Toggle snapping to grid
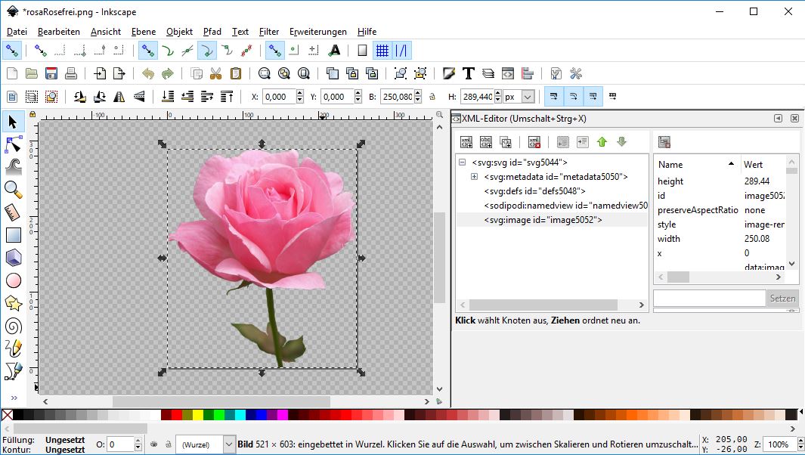Image resolution: width=805 pixels, height=455 pixels. [382, 51]
